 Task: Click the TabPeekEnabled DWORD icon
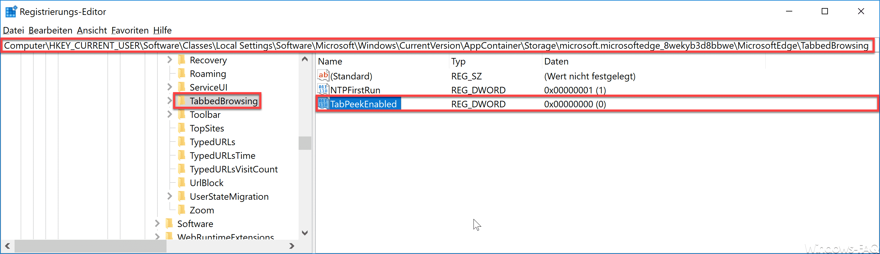(x=323, y=104)
